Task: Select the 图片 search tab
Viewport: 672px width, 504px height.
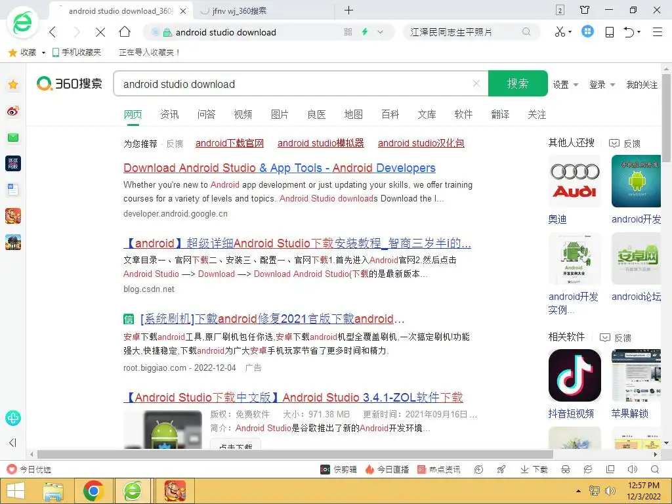Action: coord(280,114)
